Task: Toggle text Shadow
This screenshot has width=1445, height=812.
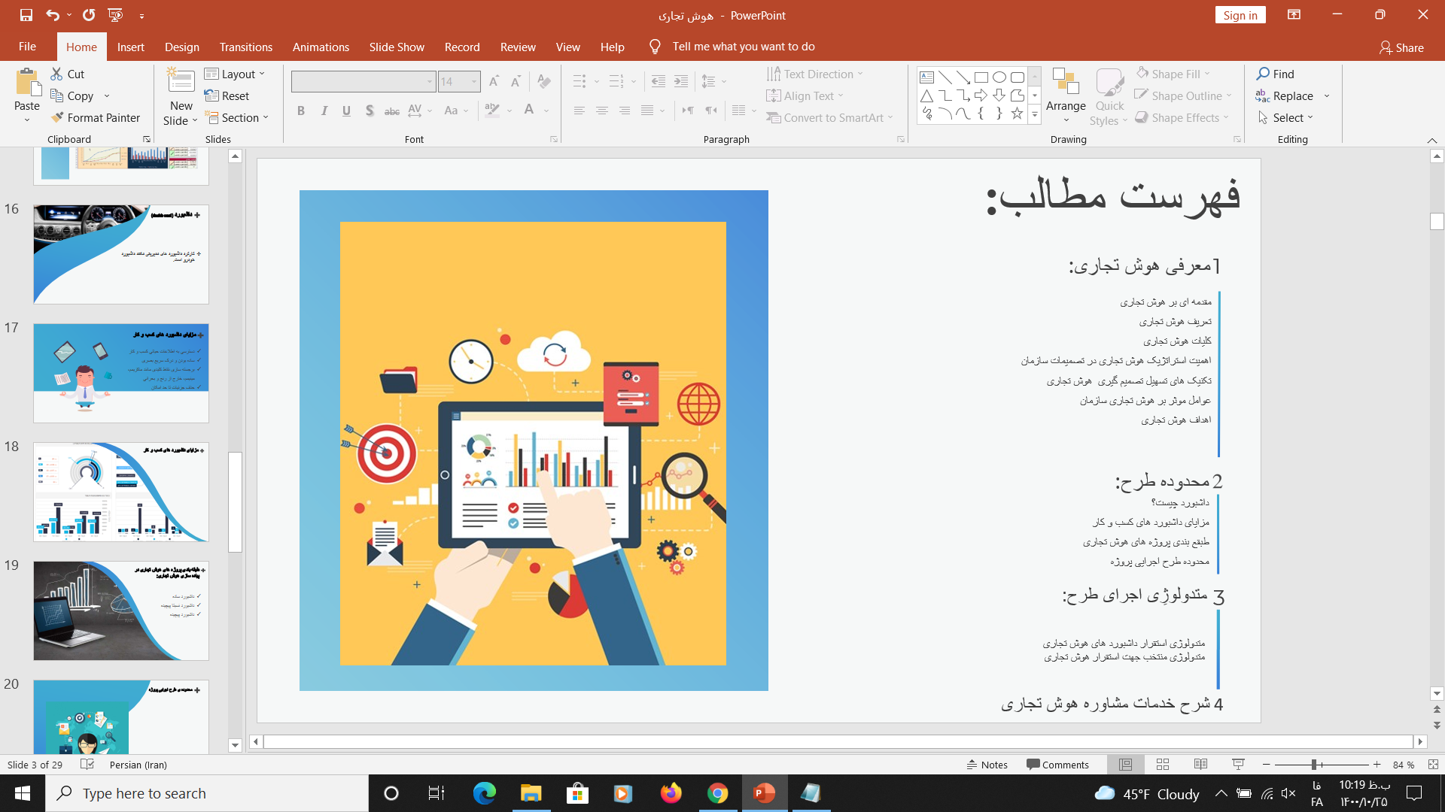Action: point(370,111)
